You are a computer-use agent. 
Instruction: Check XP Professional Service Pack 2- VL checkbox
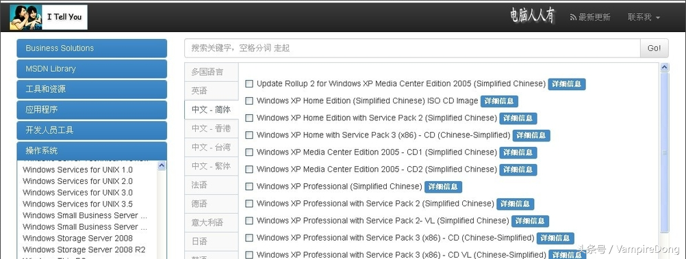tap(249, 221)
